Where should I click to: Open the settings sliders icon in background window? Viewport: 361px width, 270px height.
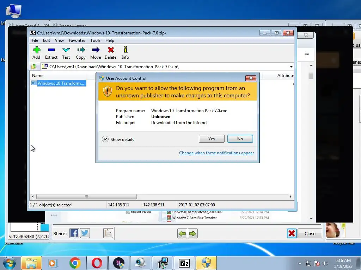click(307, 54)
